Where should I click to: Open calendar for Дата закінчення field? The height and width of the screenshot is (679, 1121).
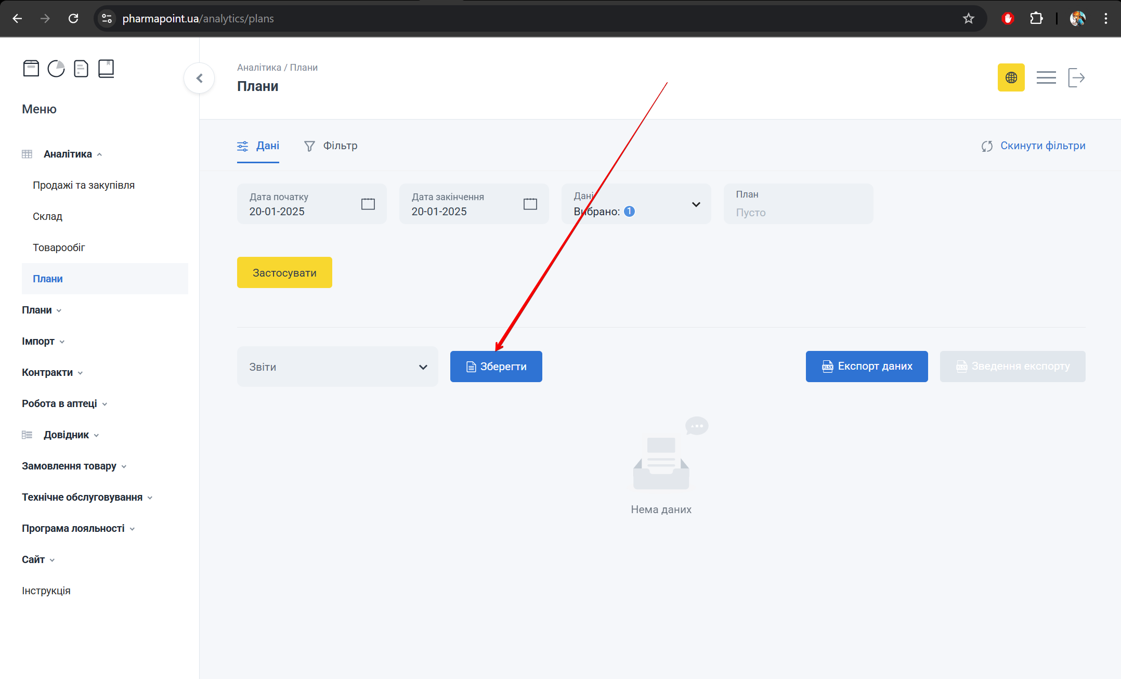(x=530, y=204)
